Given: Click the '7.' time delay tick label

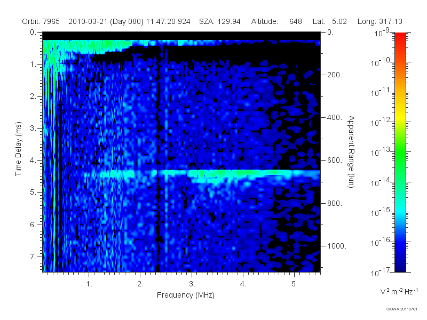Looking at the screenshot, I should 33,257.
